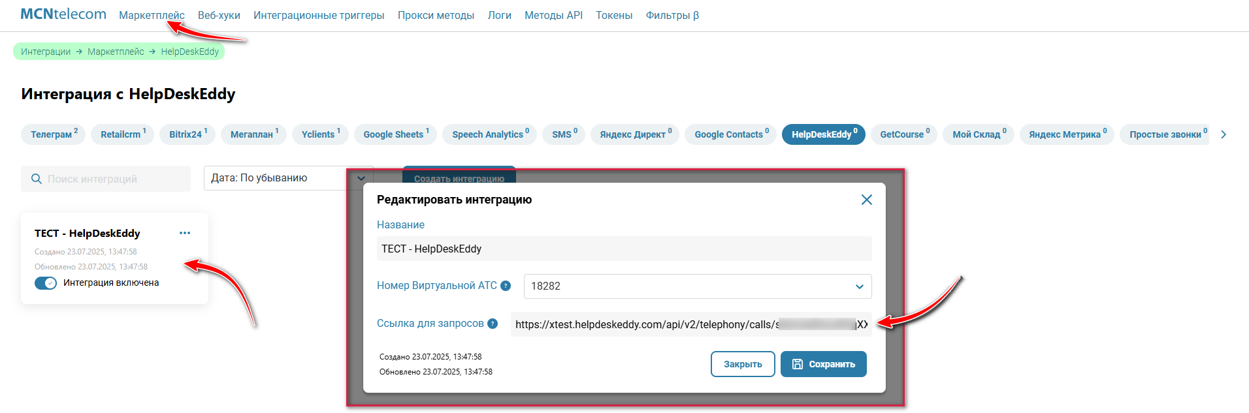The width and height of the screenshot is (1249, 413).
Task: Open Логи in the top menu
Action: (499, 15)
